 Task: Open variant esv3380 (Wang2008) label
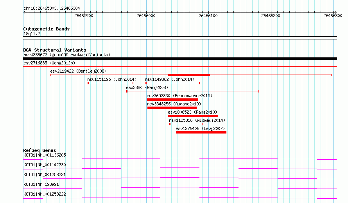[147, 87]
